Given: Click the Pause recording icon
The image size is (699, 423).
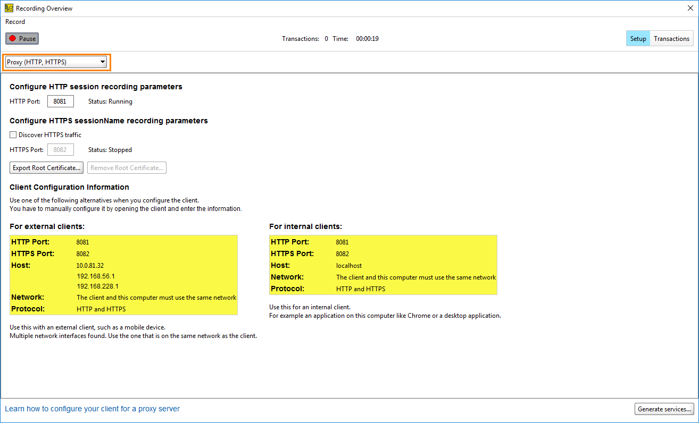Looking at the screenshot, I should click(x=12, y=38).
